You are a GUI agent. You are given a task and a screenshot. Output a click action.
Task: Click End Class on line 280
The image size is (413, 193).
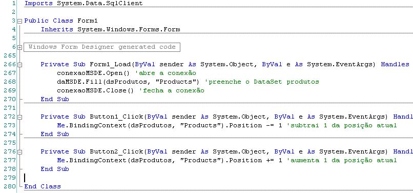click(43, 186)
